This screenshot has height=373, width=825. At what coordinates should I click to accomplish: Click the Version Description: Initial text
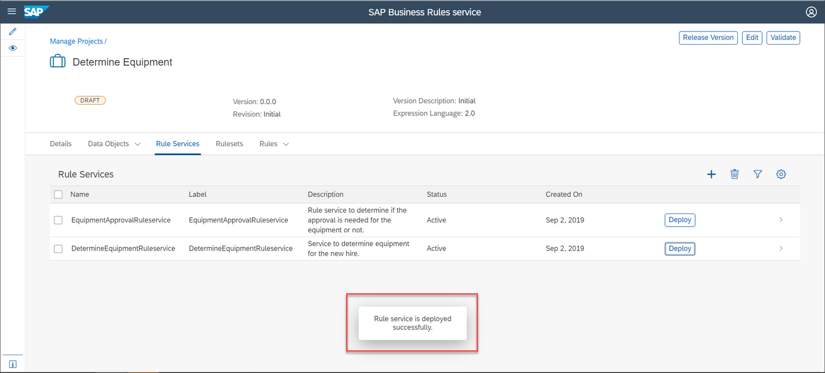434,101
